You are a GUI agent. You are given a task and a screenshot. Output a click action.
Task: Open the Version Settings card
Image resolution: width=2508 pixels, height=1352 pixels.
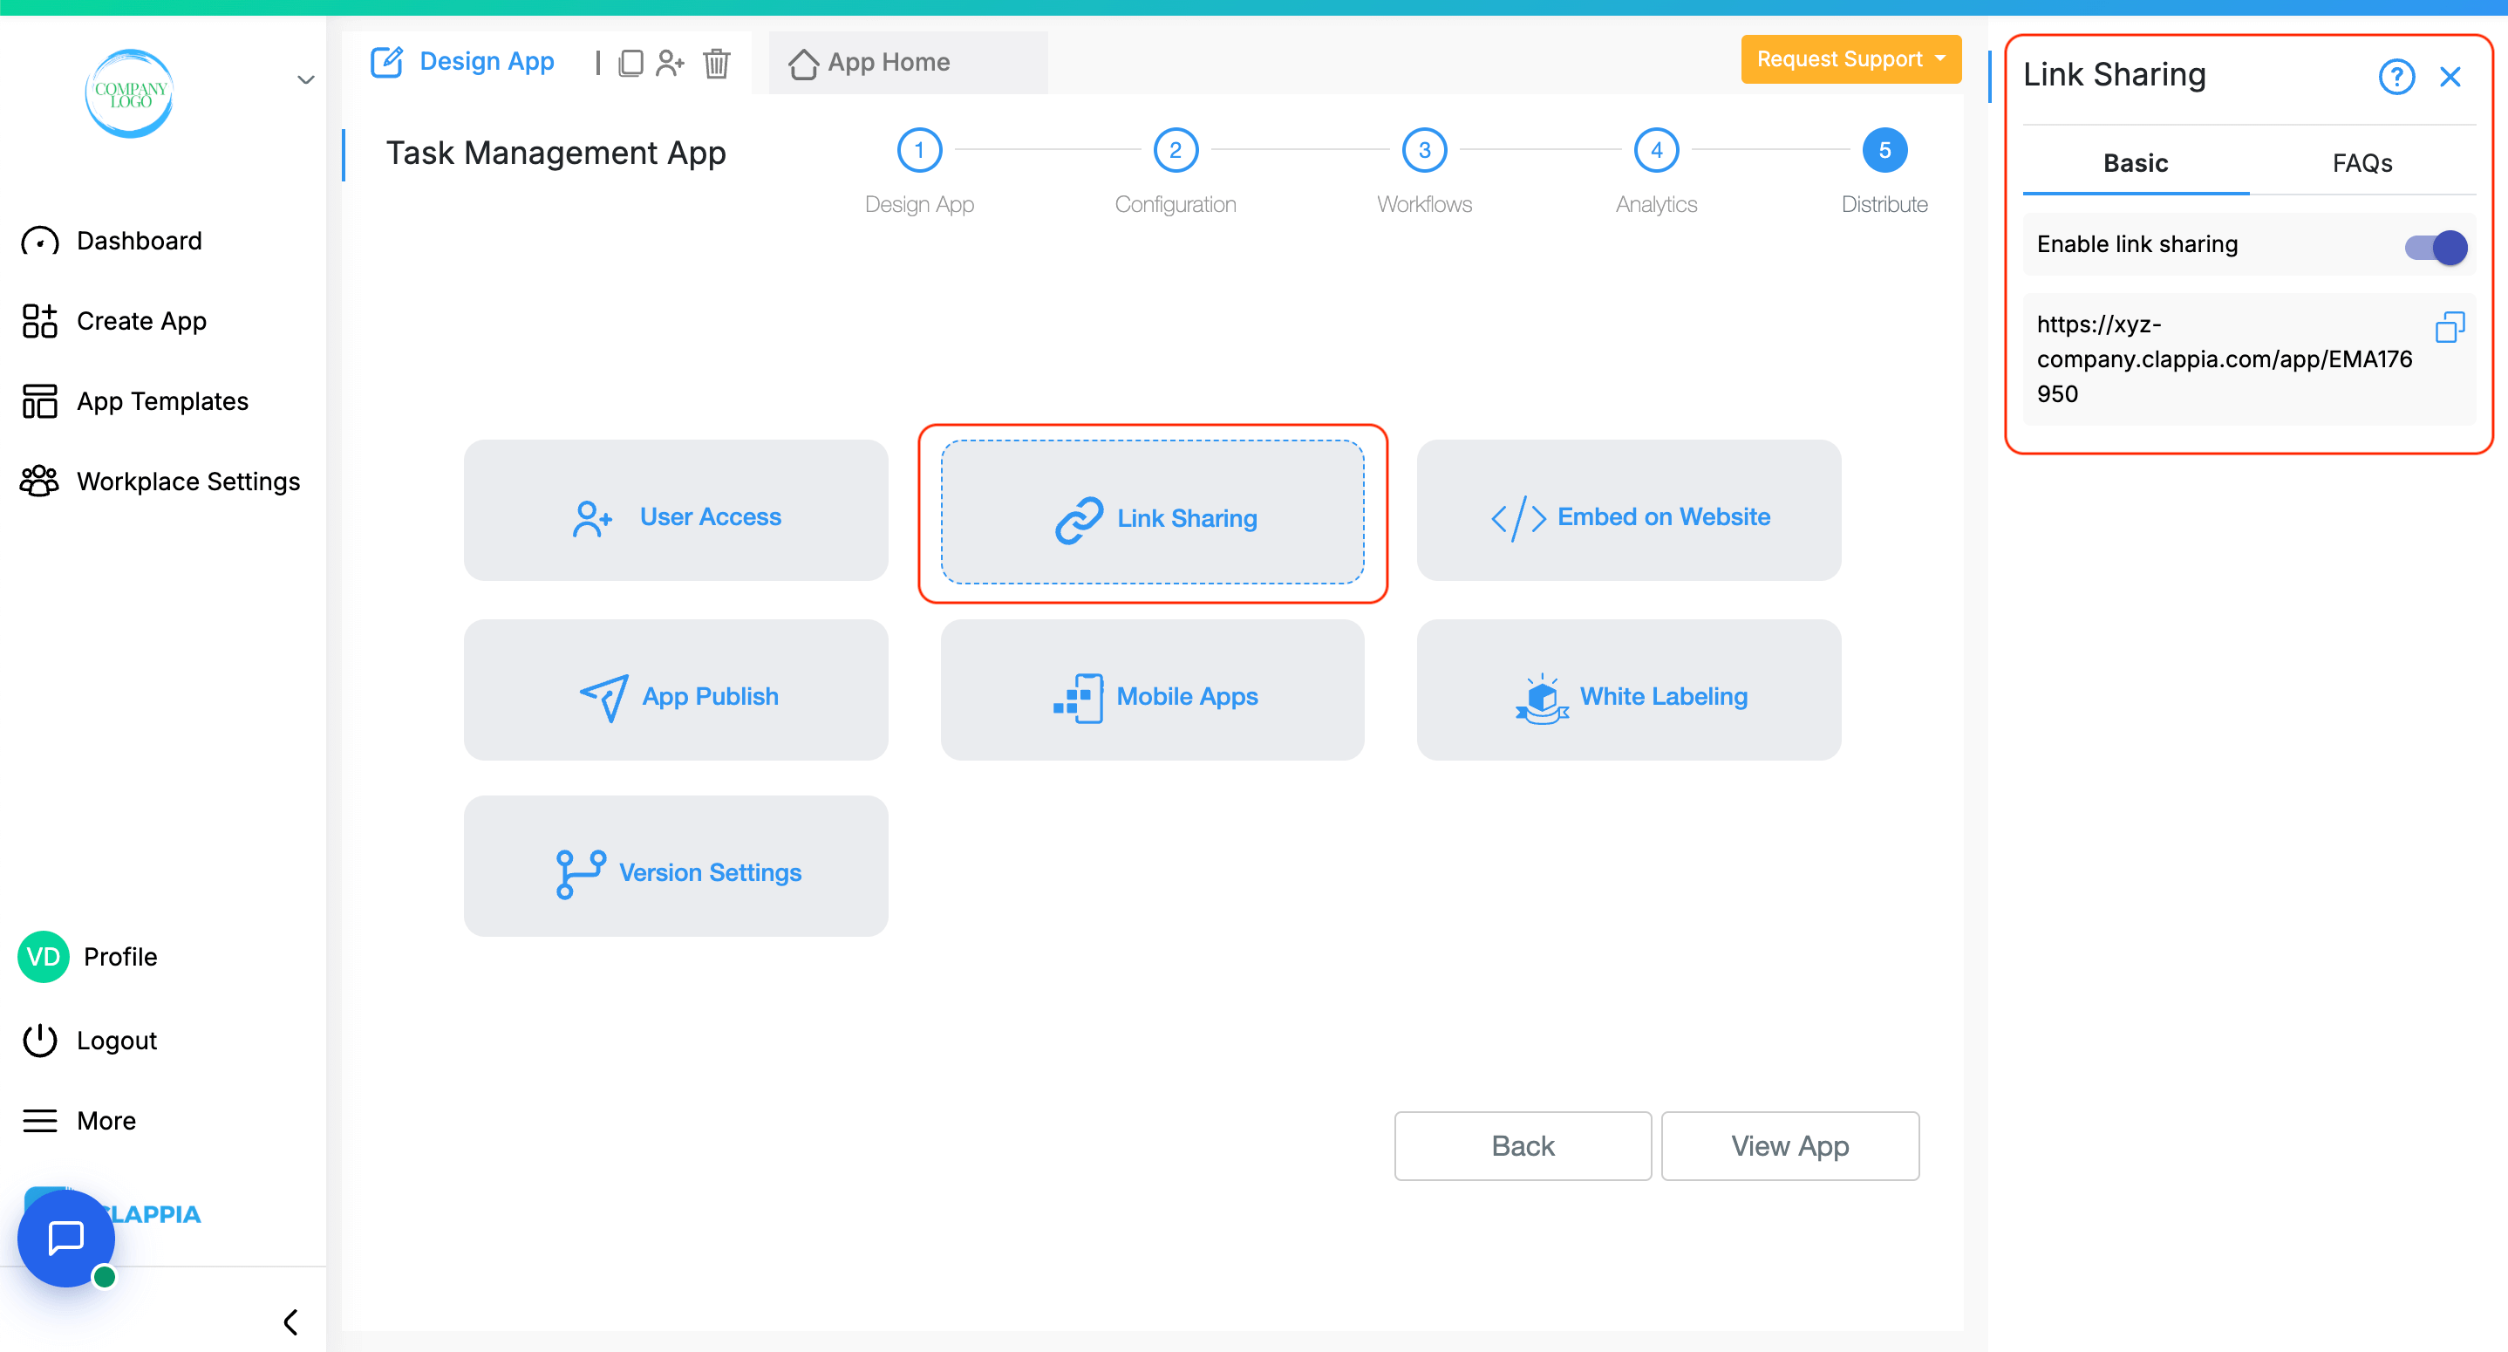[676, 866]
